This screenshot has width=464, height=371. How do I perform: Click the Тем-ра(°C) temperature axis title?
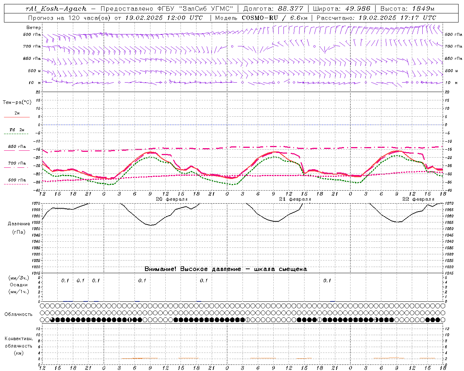pos(17,102)
